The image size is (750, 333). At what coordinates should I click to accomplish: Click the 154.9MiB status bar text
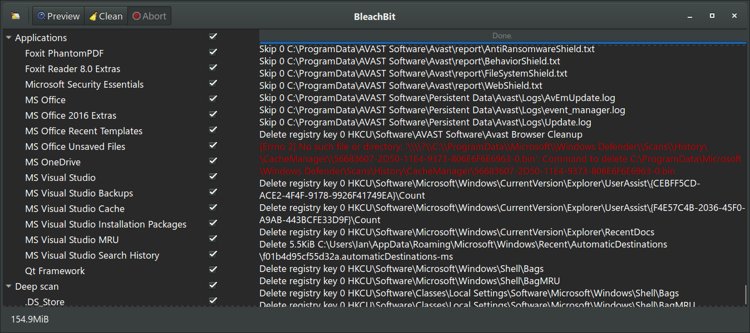pos(30,319)
